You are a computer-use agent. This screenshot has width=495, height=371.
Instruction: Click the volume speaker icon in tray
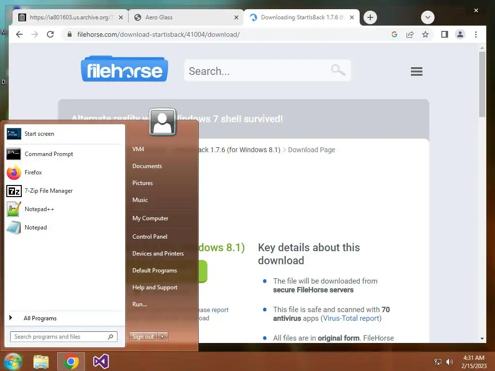click(449, 361)
